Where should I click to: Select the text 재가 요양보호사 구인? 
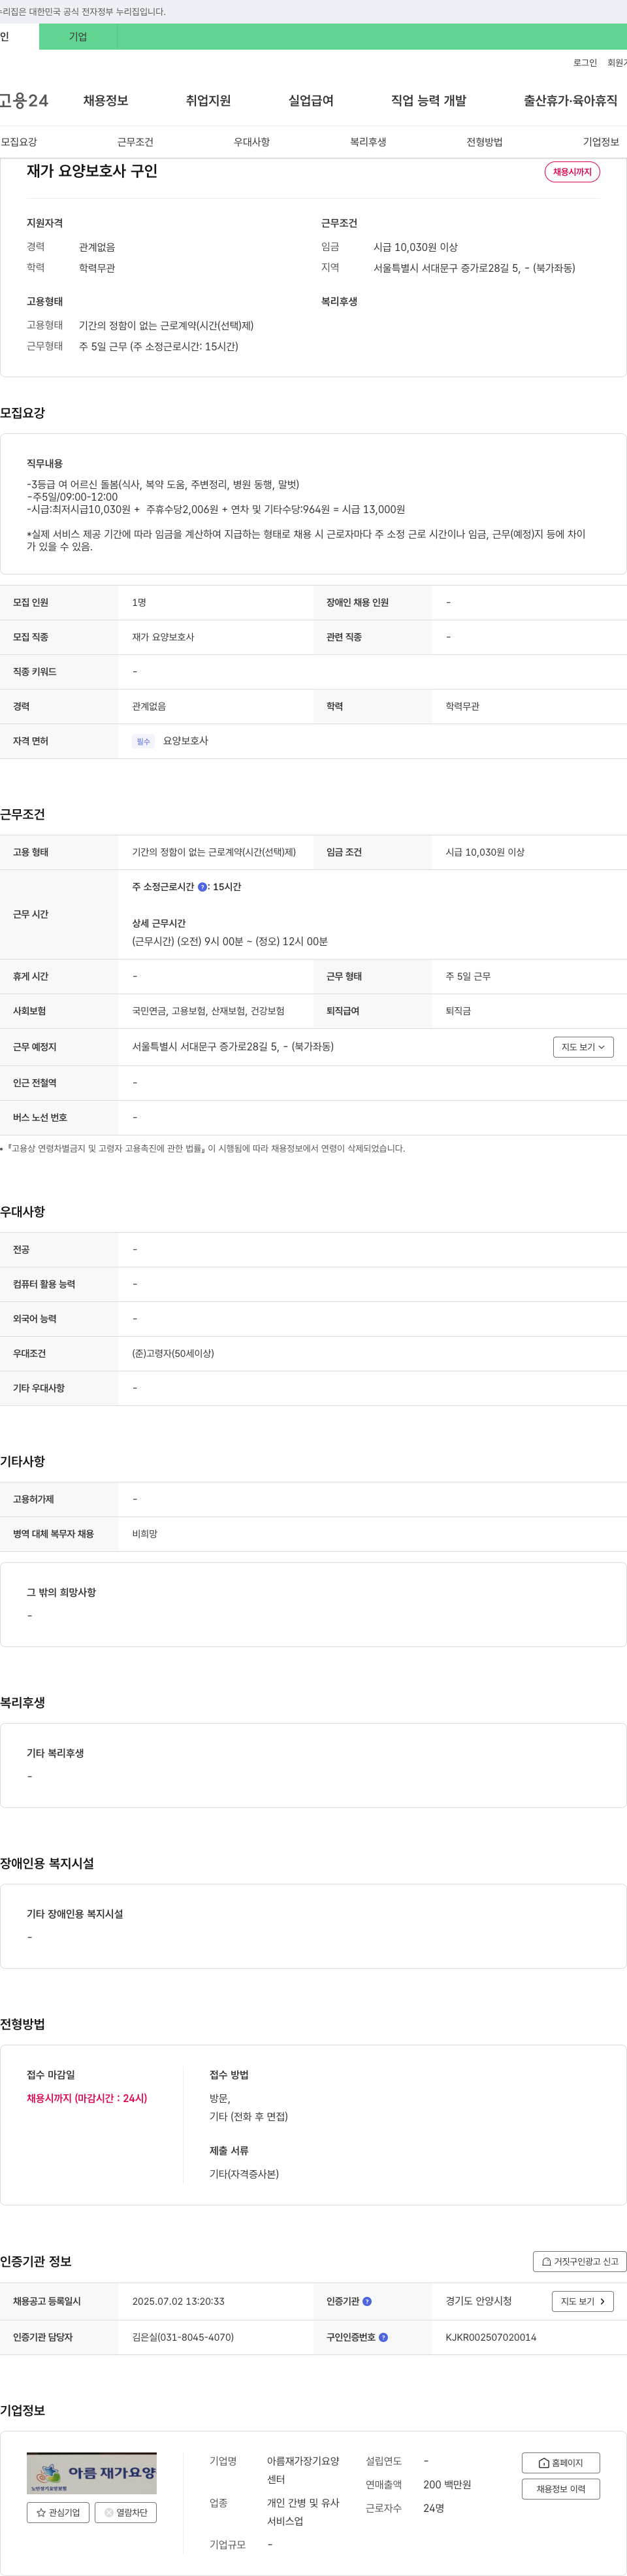point(92,171)
